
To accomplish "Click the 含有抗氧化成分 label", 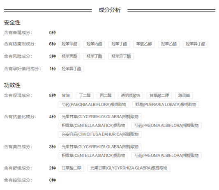I will [x=20, y=117].
